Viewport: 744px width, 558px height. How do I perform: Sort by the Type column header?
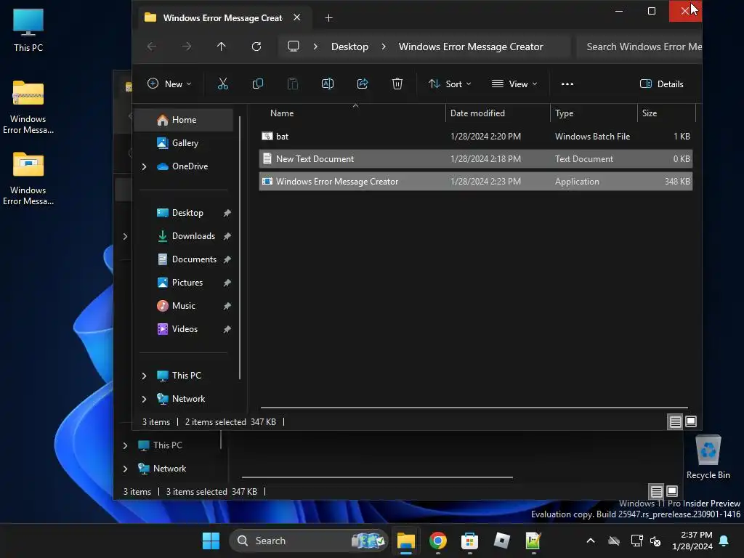594,113
